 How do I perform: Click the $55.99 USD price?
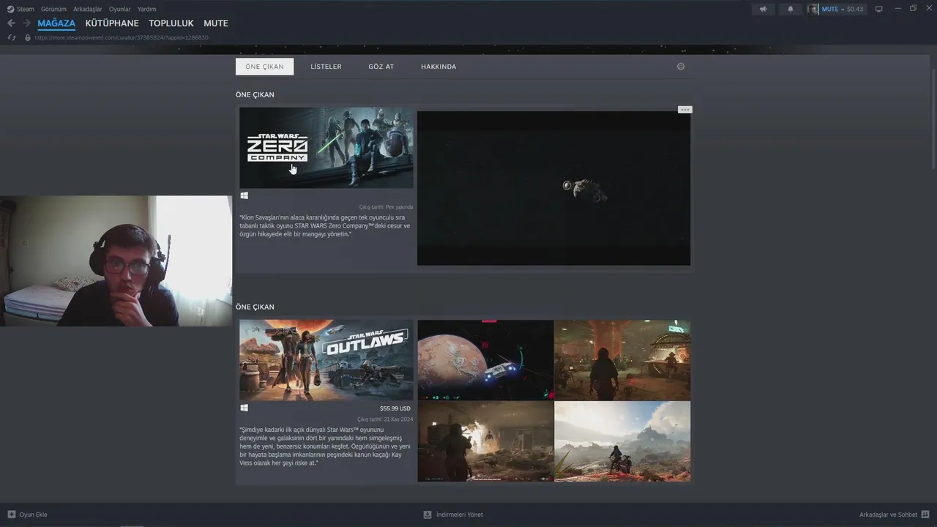click(x=395, y=408)
